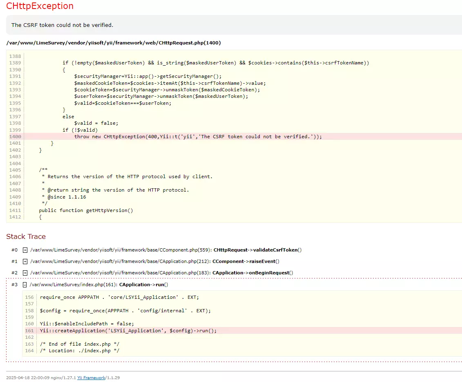Click line 1408 @return comment
Viewport: 462px width, 382px height.
tap(115, 190)
